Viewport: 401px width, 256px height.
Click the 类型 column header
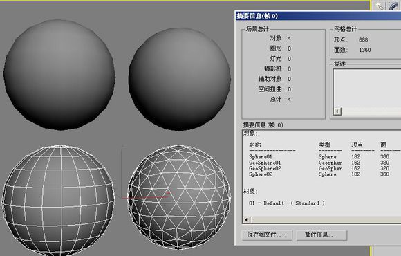click(324, 145)
